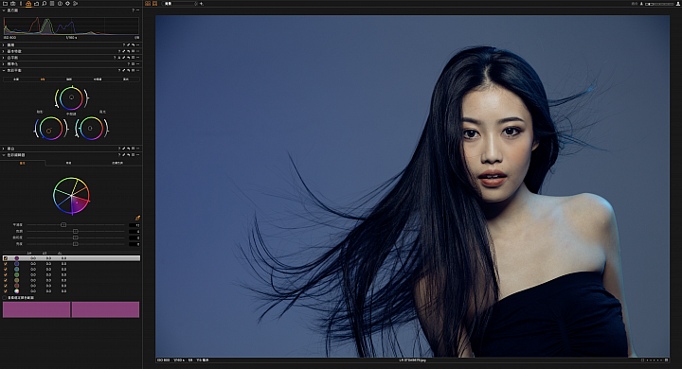This screenshot has height=369, width=682.
Task: Click the Hue slider handle in Color Editor
Action: point(75,231)
